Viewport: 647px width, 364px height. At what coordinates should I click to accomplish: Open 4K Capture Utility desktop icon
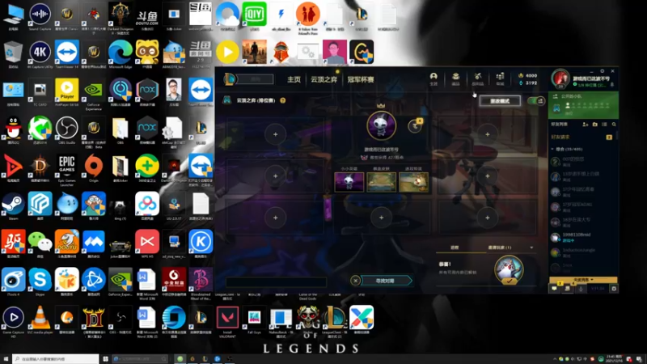(x=40, y=53)
